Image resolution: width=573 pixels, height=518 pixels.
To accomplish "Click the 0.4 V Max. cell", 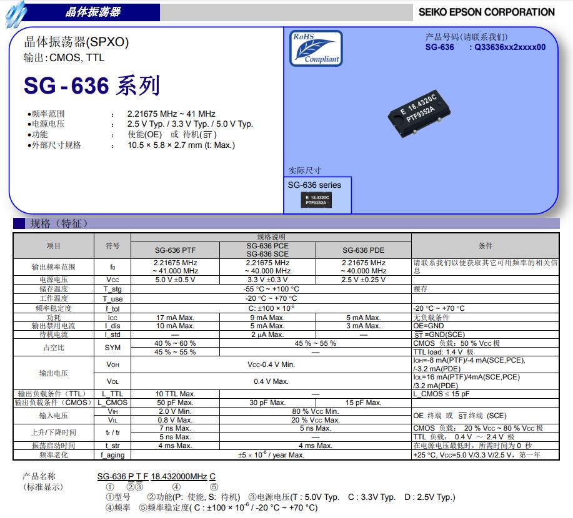I will [271, 381].
